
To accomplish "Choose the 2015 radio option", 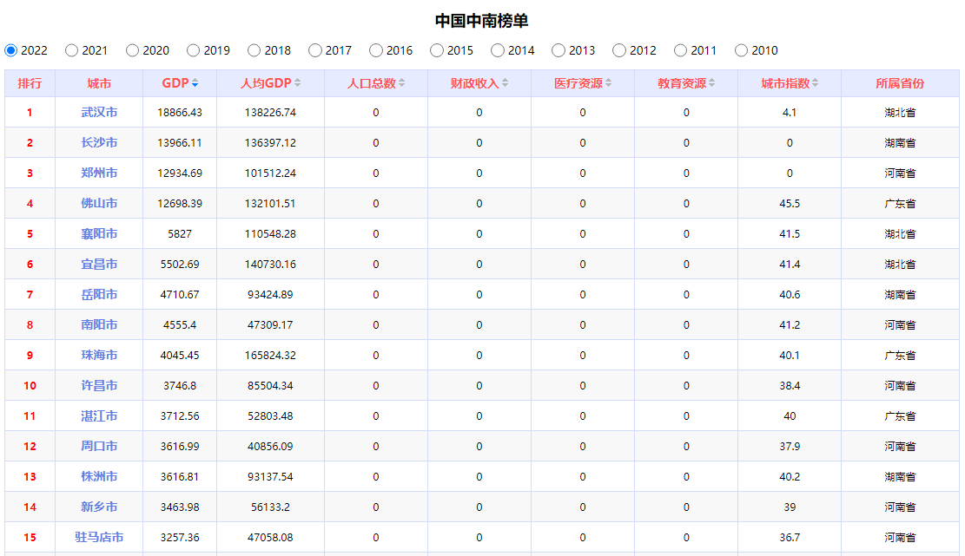I will [437, 50].
